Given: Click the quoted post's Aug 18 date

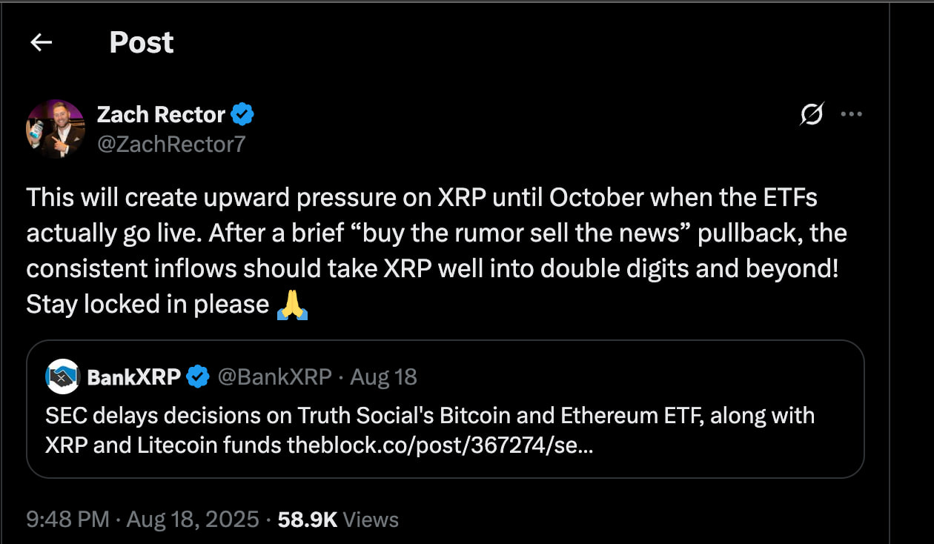Looking at the screenshot, I should pyautogui.click(x=383, y=377).
